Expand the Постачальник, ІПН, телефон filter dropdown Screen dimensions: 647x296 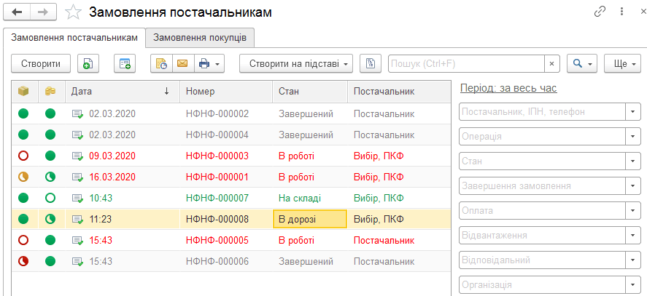[x=633, y=111]
